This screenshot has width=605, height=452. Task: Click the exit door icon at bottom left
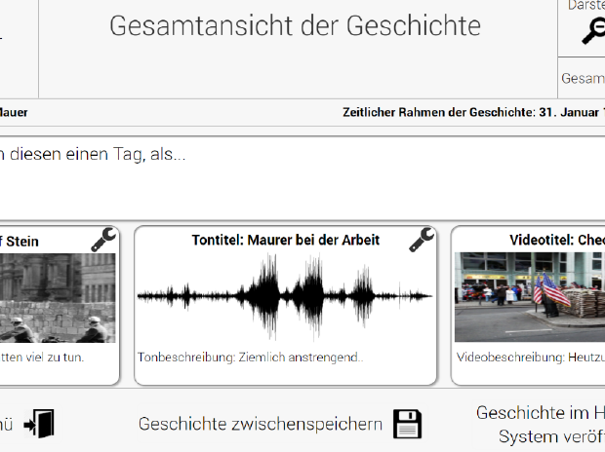[40, 424]
